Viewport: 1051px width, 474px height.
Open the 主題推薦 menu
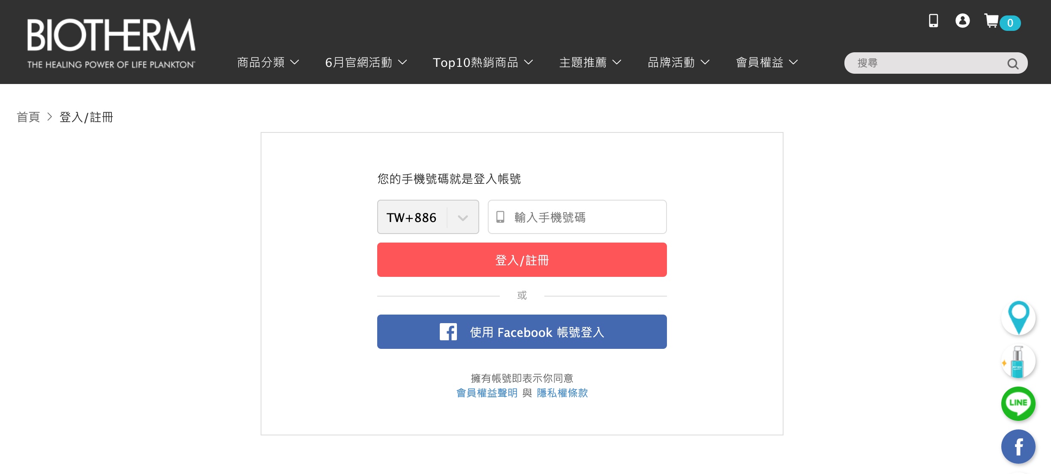590,63
